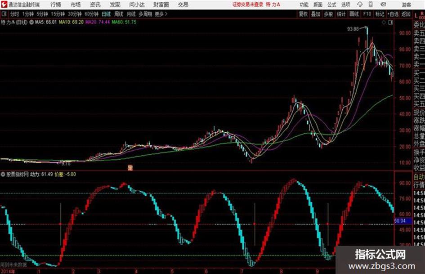This screenshot has width=425, height=274.
Task: Open the mobile phone icon in title bar
Action: [371, 4]
